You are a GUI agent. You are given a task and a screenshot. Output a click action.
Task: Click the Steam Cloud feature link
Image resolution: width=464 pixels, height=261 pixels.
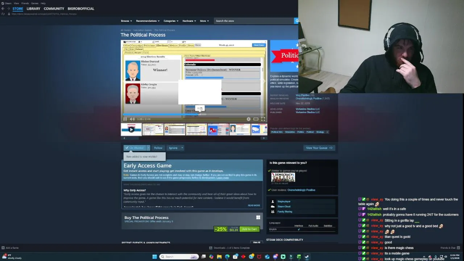(x=284, y=207)
